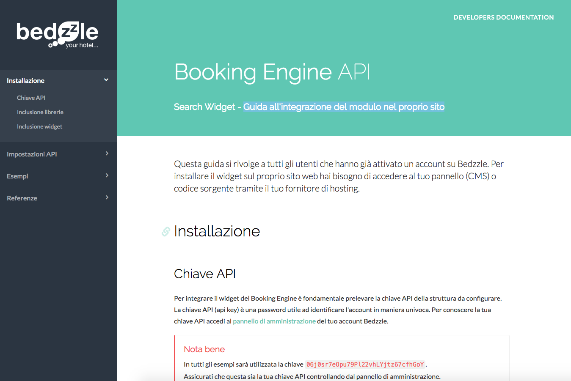Collapse the Installazione section chevron
The width and height of the screenshot is (571, 381).
106,80
